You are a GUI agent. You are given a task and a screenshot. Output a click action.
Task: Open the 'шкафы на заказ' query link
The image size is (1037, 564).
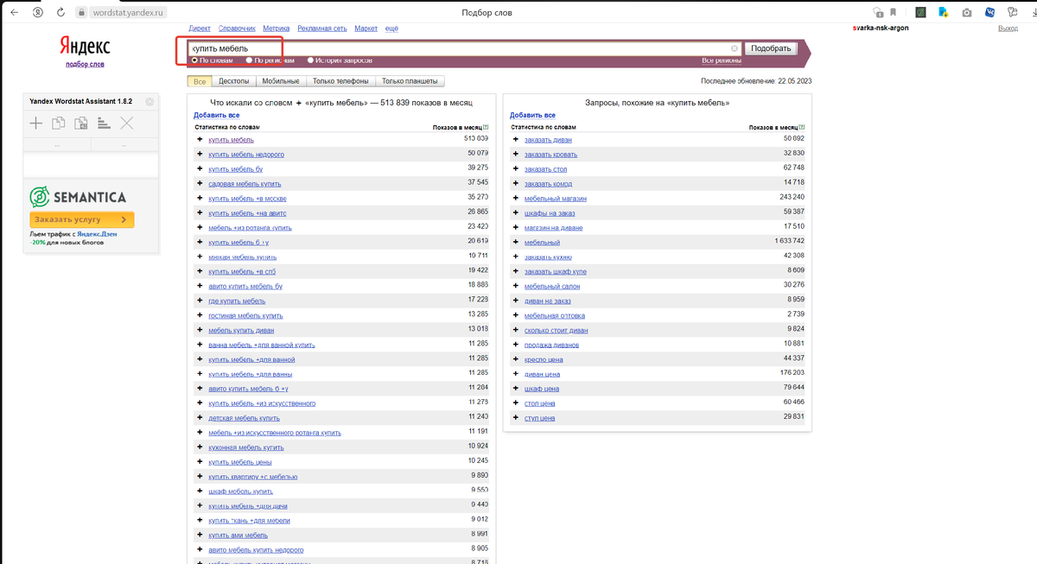[x=548, y=212]
